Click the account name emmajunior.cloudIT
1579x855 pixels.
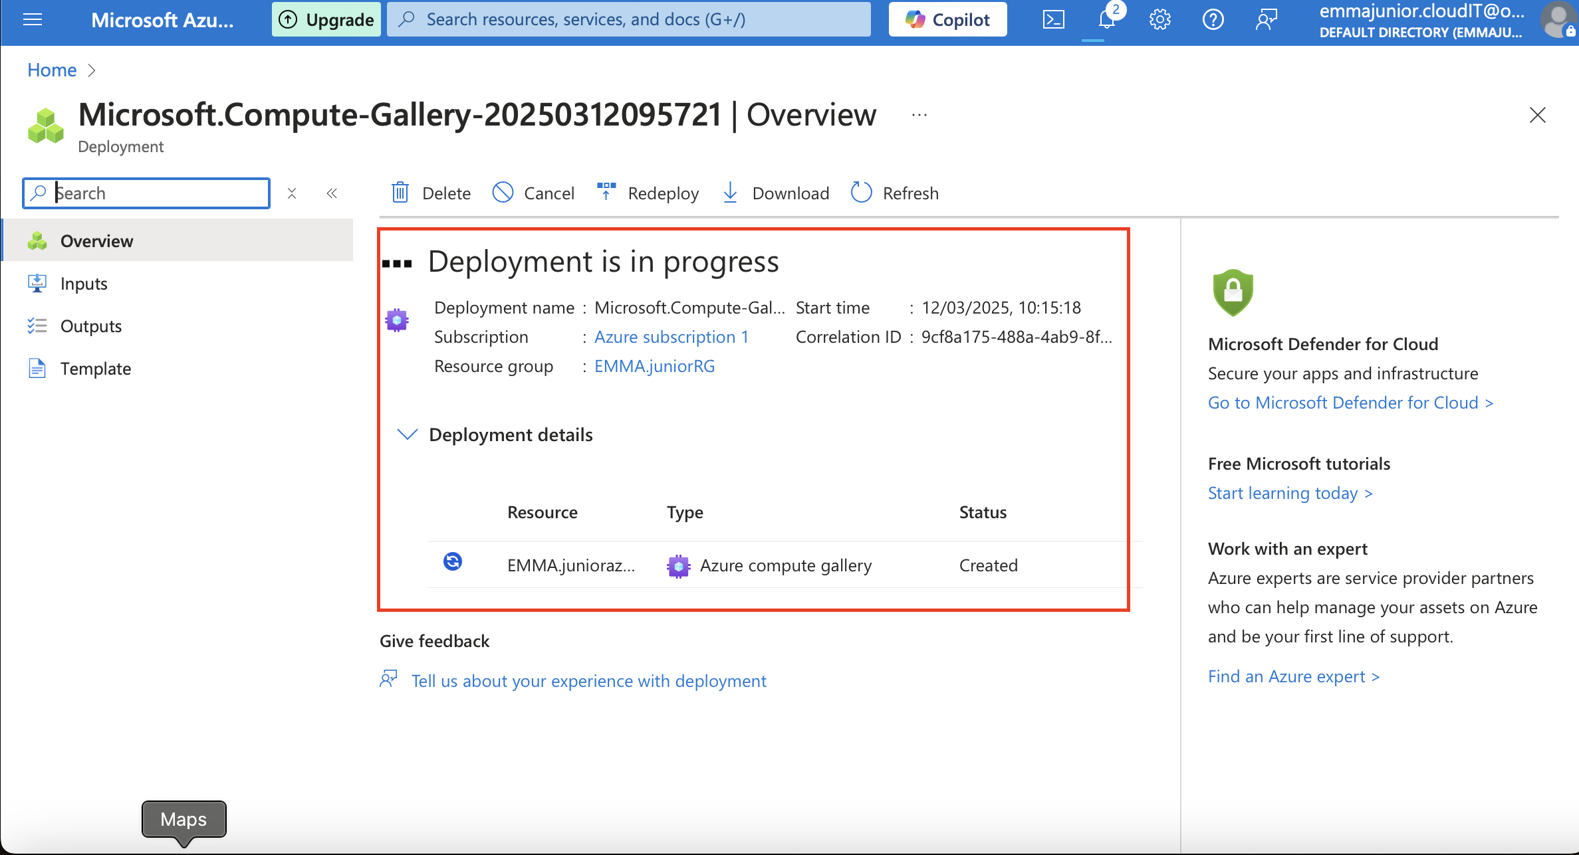(1422, 11)
